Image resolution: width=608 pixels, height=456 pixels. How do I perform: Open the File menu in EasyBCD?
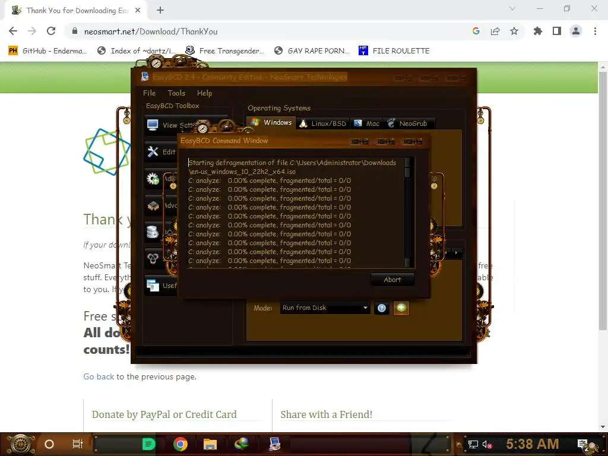149,93
